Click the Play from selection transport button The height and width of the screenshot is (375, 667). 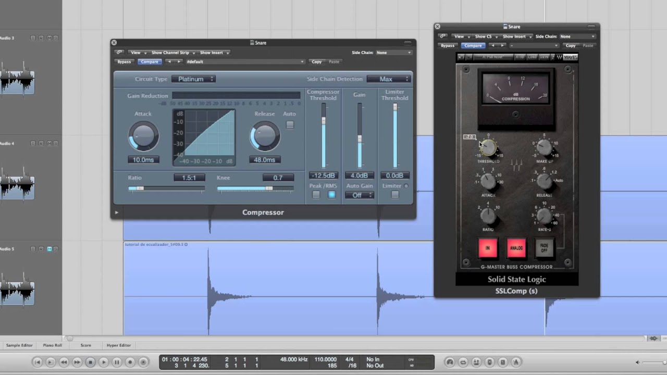coord(51,362)
